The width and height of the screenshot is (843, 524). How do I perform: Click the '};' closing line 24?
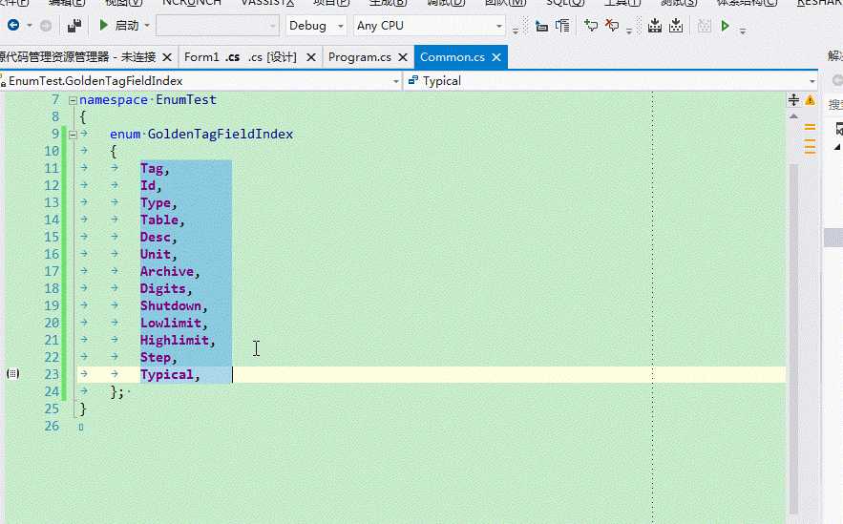[116, 392]
